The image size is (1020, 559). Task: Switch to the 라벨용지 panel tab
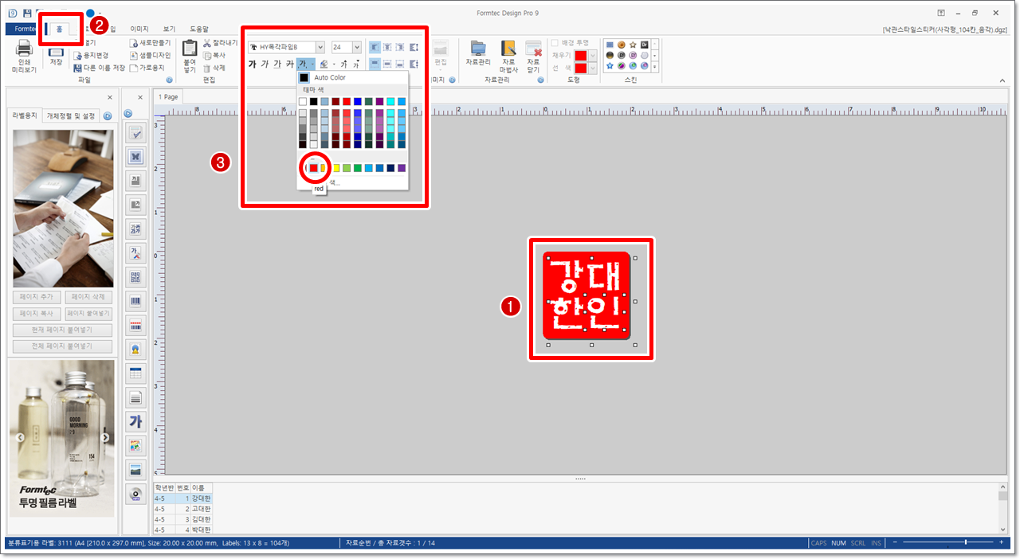click(x=23, y=116)
